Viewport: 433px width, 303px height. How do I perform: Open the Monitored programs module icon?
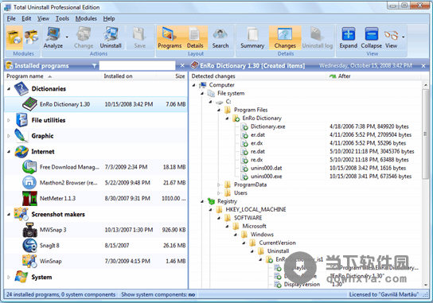pos(31,38)
